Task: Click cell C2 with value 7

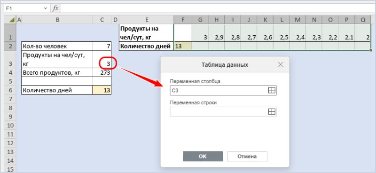Action: coord(102,46)
